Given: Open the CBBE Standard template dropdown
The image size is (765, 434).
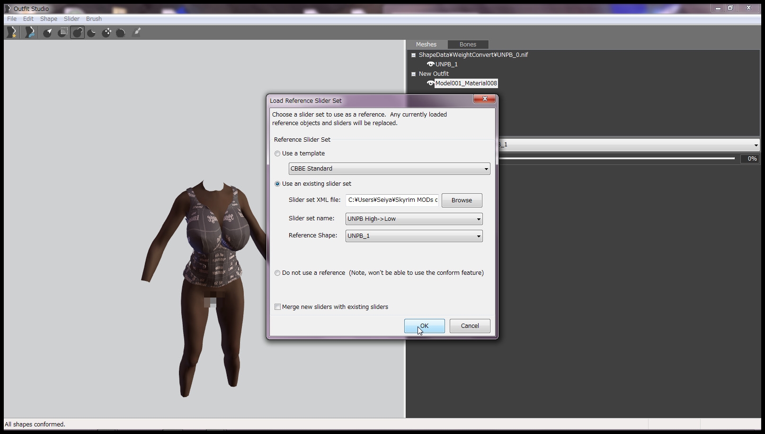Looking at the screenshot, I should click(x=389, y=169).
